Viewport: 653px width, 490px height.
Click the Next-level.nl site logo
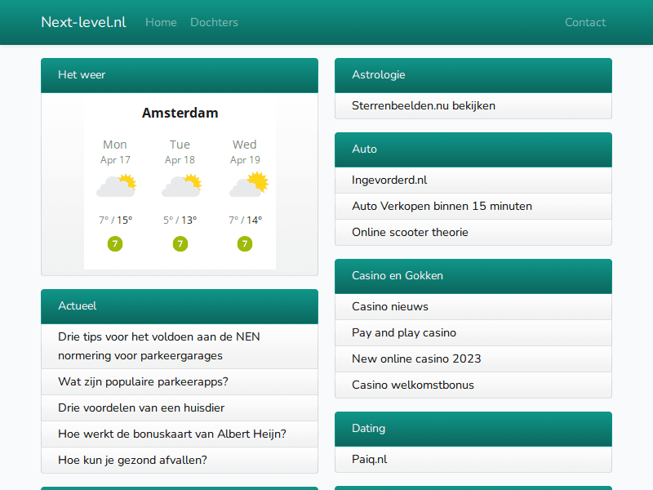tap(84, 22)
